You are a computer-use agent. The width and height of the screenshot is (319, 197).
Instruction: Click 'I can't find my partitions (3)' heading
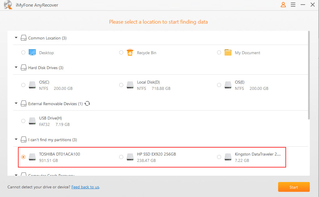click(52, 140)
